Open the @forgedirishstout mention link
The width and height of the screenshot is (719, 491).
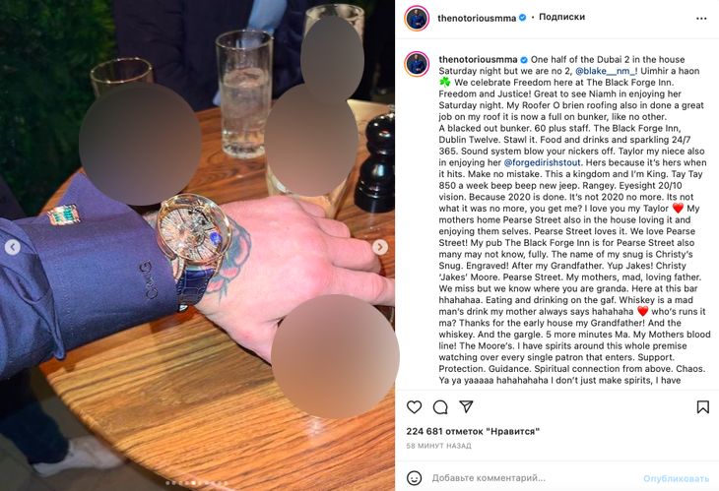(x=542, y=162)
